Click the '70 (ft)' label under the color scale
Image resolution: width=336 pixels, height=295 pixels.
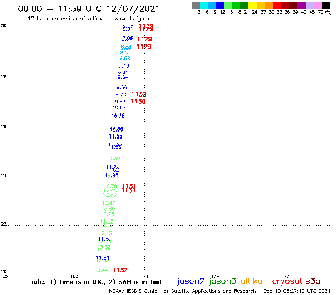click(325, 12)
